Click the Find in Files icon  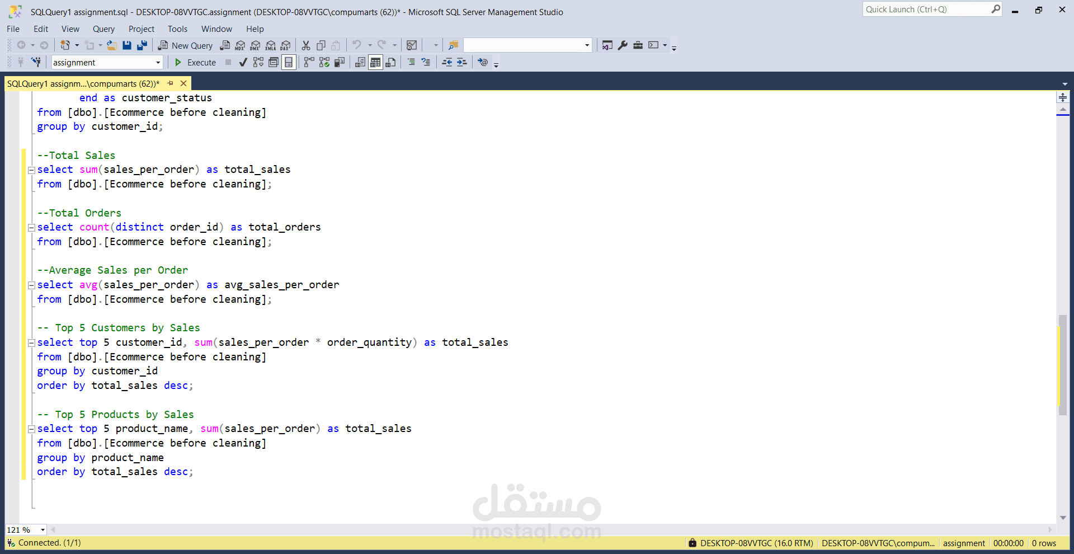pyautogui.click(x=453, y=45)
